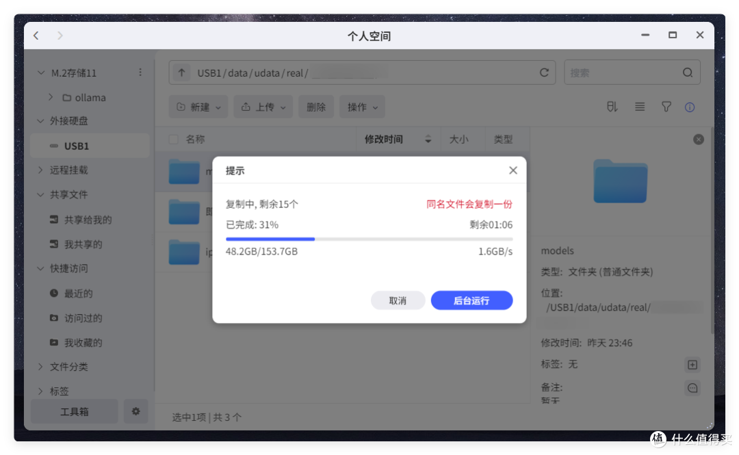Click the search magnifier icon
The height and width of the screenshot is (455, 739).
pos(688,73)
